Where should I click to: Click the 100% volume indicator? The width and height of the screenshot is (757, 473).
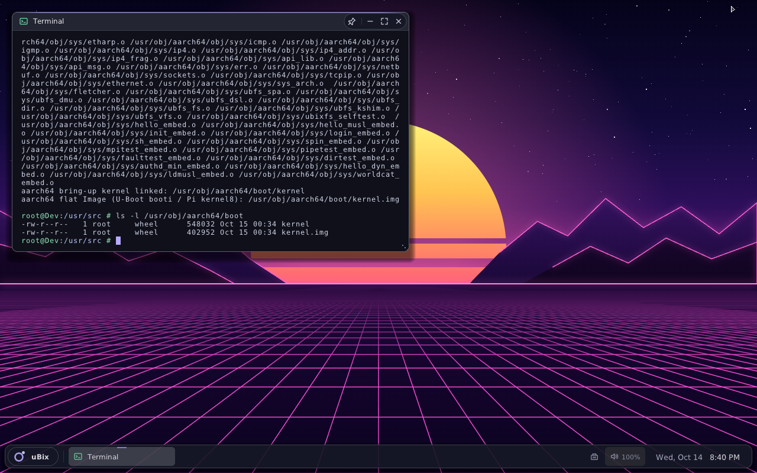click(x=625, y=457)
